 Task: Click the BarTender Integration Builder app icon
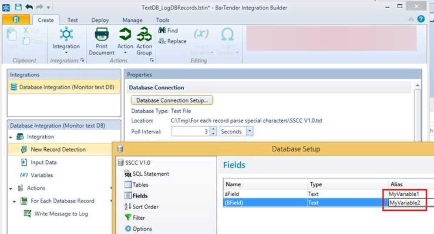pyautogui.click(x=6, y=7)
